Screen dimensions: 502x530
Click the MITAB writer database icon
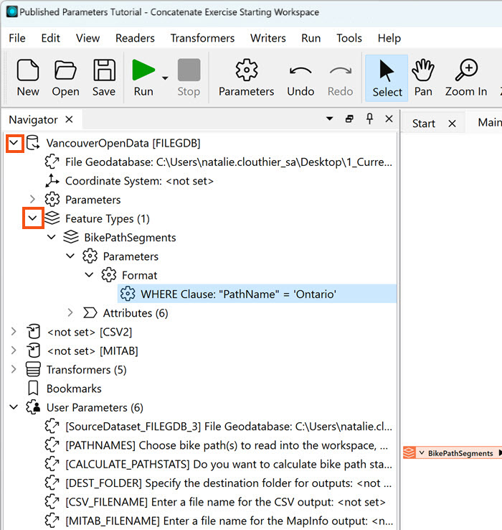(x=34, y=350)
